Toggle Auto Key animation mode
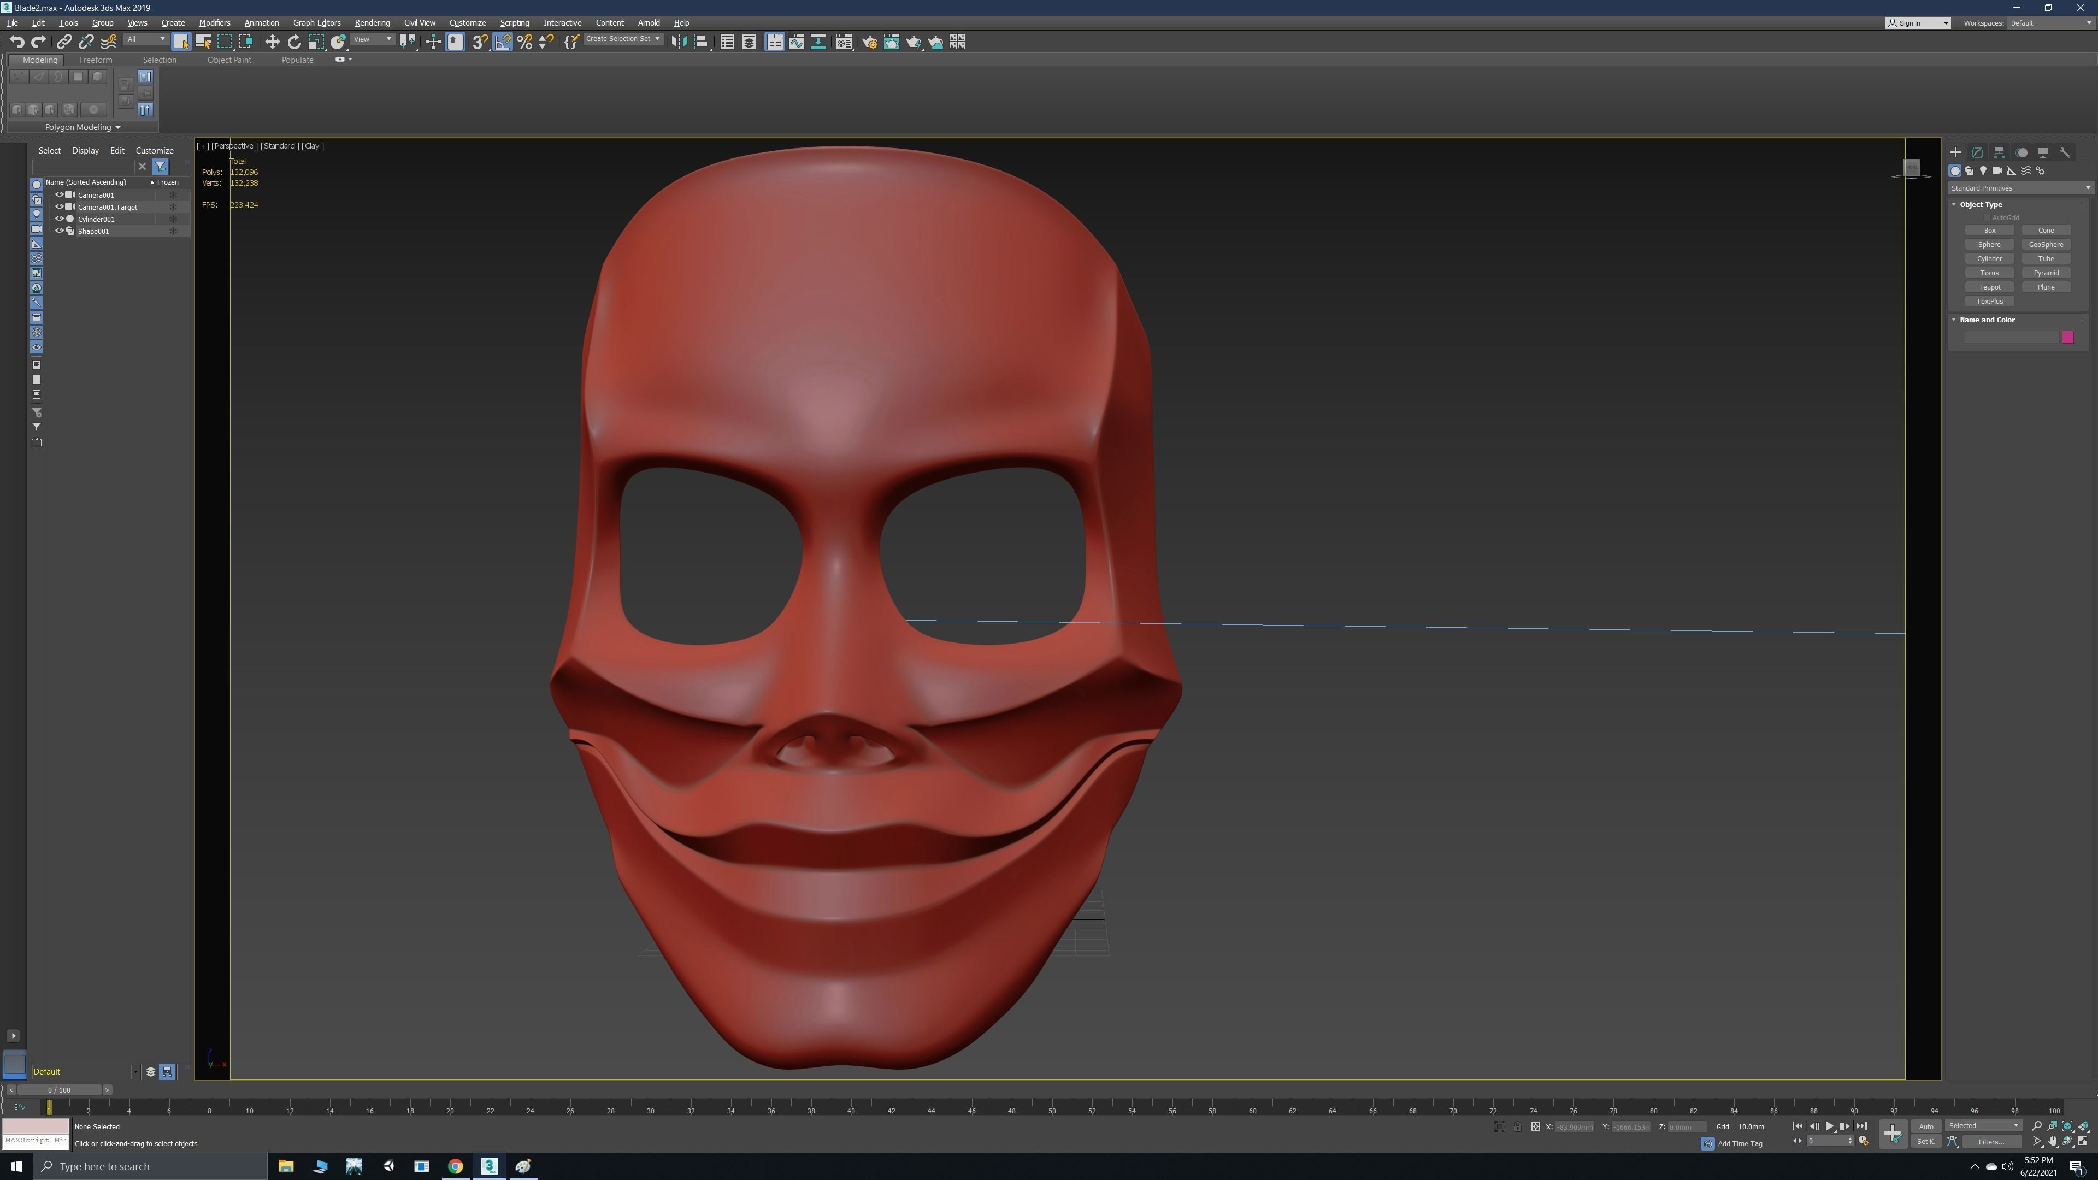This screenshot has width=2098, height=1180. (x=1927, y=1126)
